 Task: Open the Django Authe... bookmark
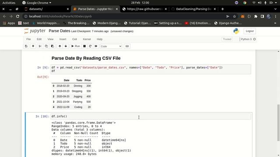tap(228, 23)
